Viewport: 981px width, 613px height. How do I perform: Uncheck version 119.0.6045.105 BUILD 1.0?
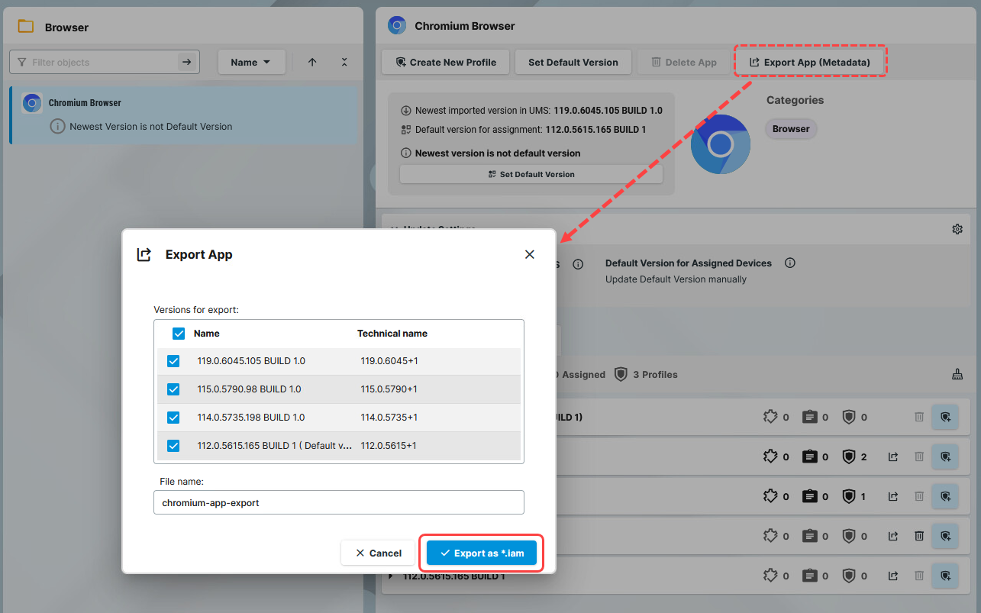pyautogui.click(x=173, y=360)
